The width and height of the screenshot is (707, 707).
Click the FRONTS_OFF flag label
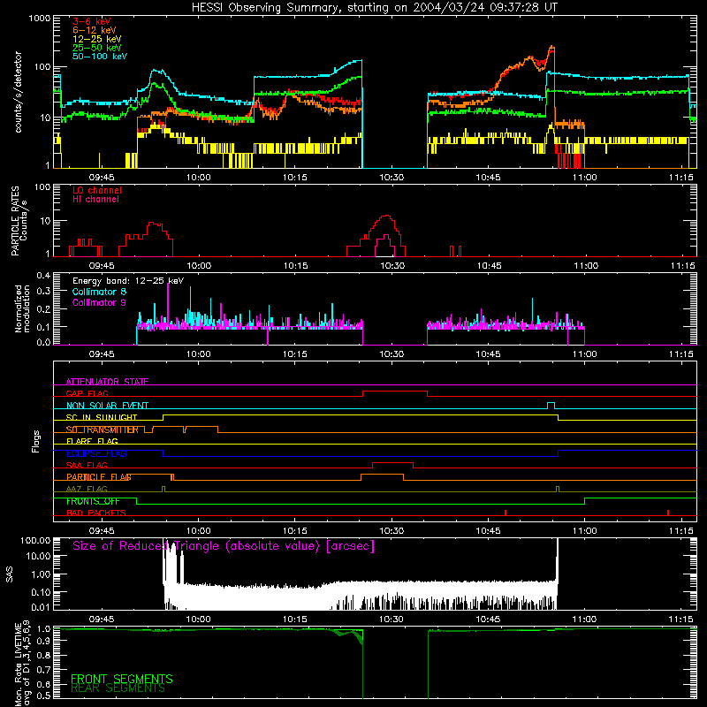coord(93,501)
